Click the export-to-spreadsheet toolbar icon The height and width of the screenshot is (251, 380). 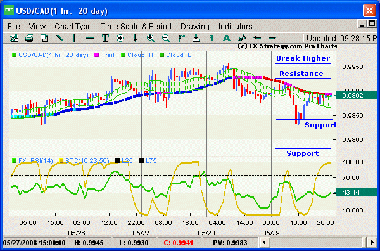(x=14, y=38)
